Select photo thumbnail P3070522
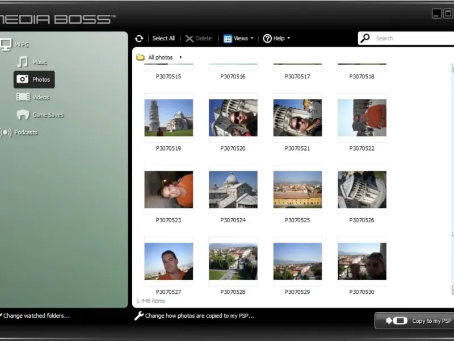 pos(362,118)
